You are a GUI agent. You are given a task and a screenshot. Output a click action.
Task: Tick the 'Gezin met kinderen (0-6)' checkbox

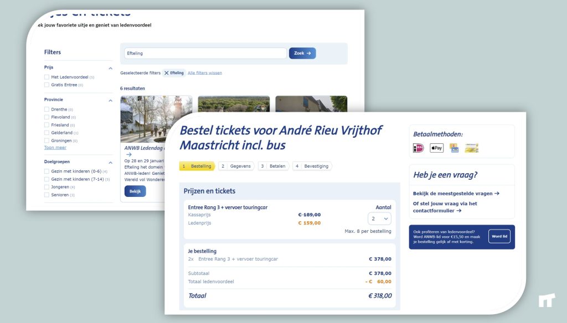(47, 171)
